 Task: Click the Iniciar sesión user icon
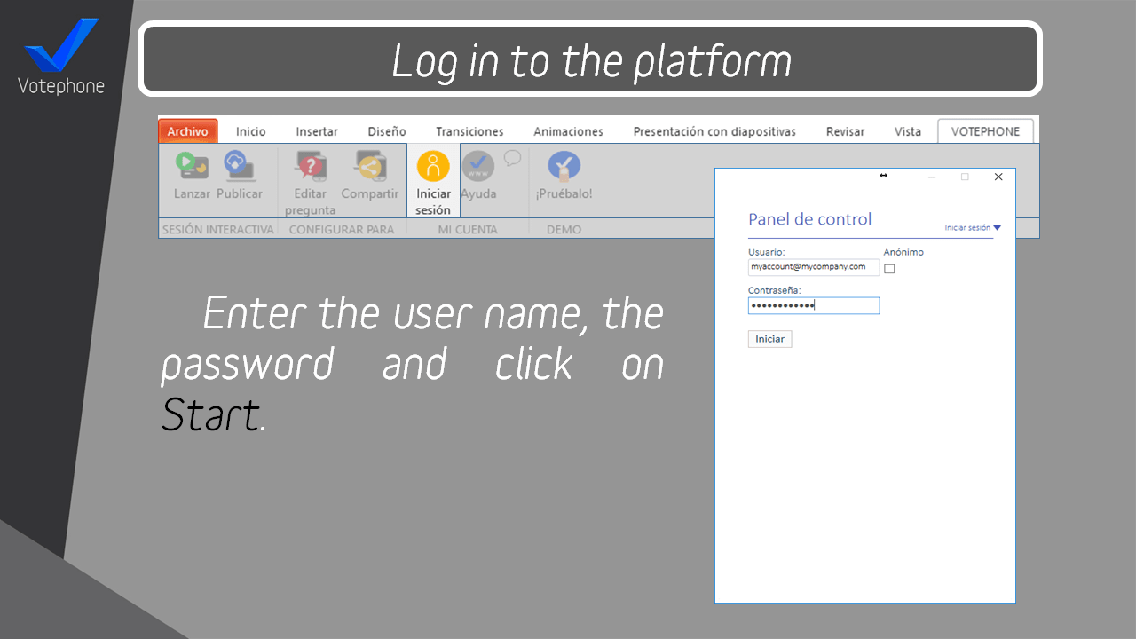[433, 166]
